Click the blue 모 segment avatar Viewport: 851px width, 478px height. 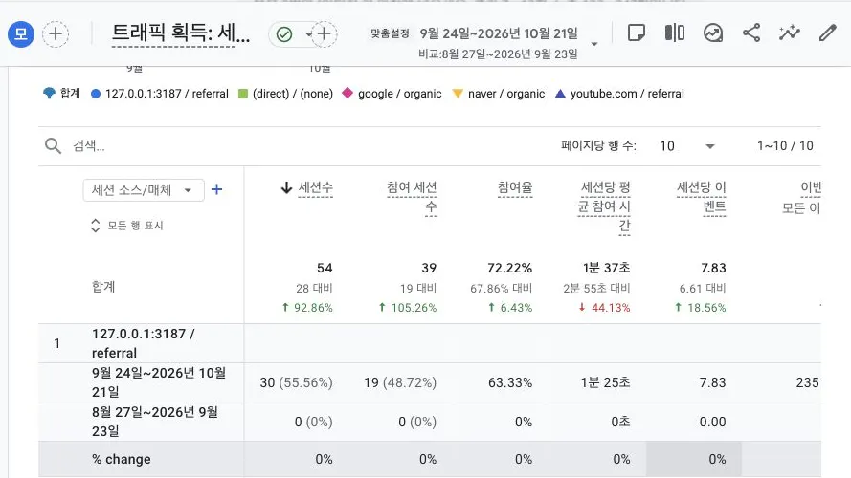click(21, 33)
